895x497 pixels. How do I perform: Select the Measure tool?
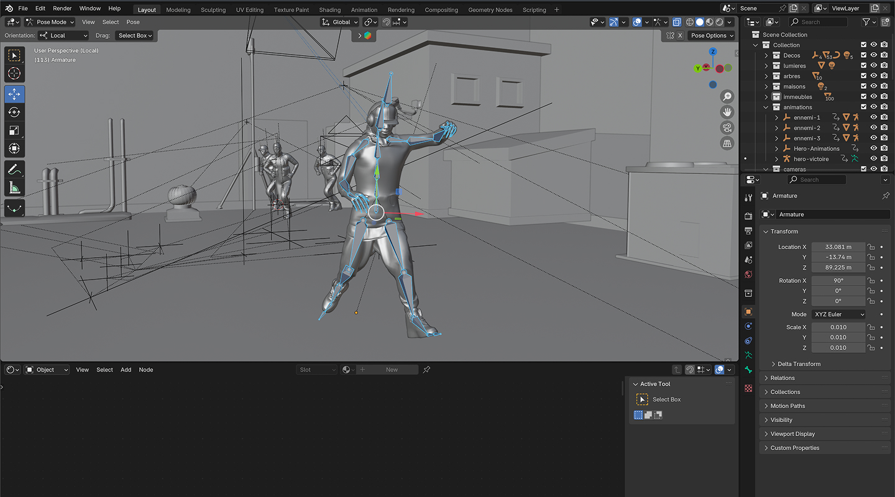[x=14, y=188]
